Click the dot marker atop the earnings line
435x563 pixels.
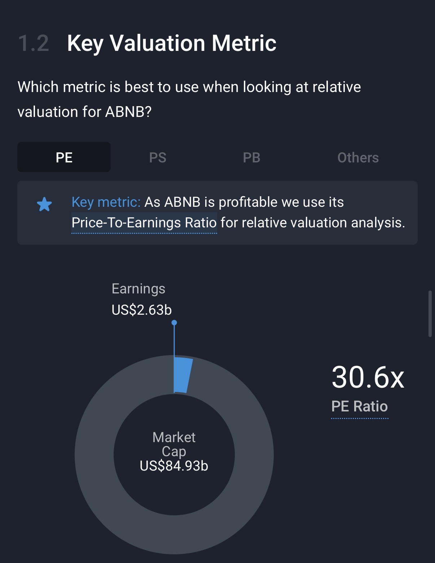(174, 322)
